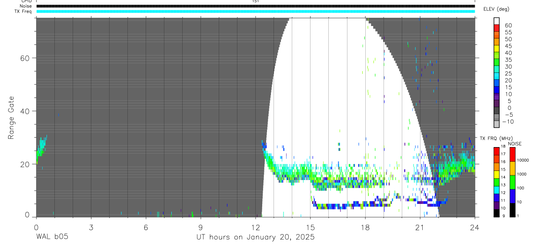Click the '30' label on the ELEV scale
This screenshot has width=534, height=246.
click(x=508, y=66)
